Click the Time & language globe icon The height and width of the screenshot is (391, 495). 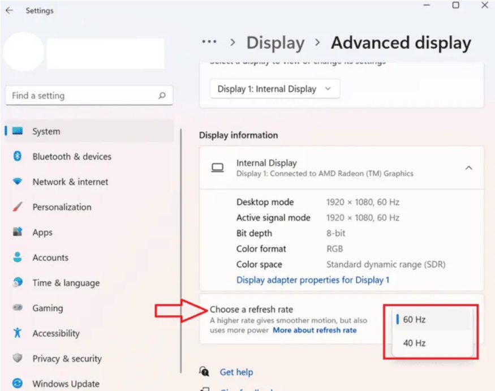pos(18,282)
